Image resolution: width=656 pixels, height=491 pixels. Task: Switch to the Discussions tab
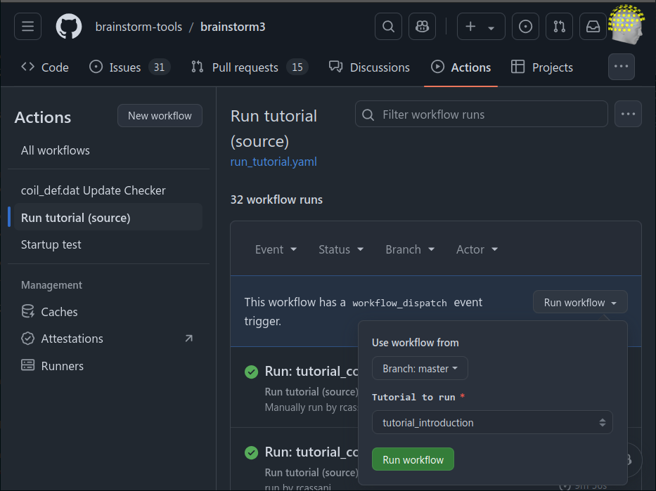coord(369,67)
